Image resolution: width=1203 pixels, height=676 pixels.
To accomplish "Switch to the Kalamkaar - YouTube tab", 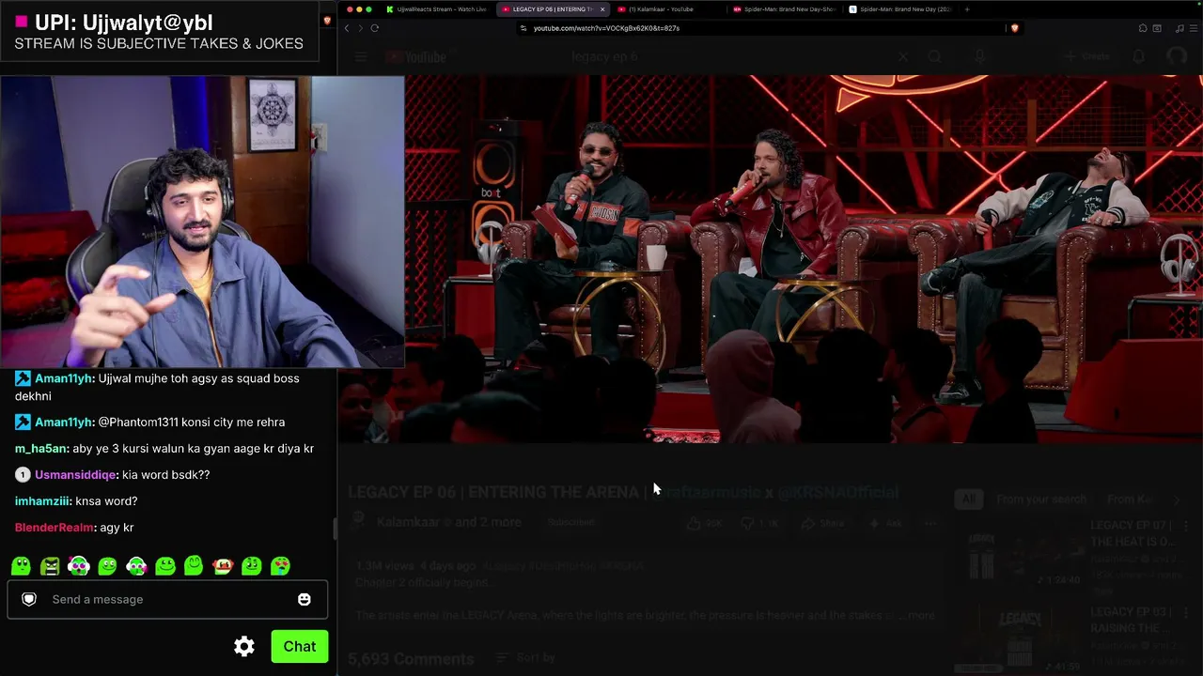I will click(x=661, y=9).
